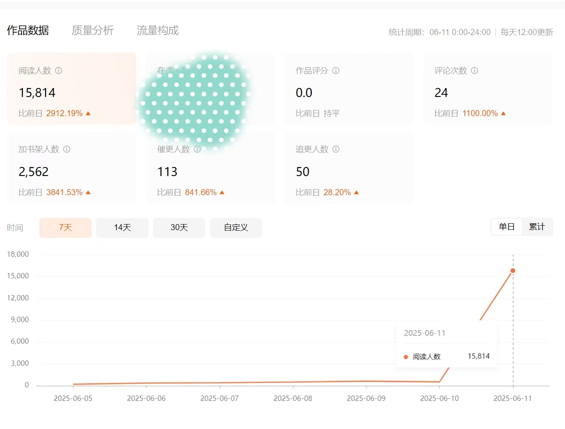565x429 pixels.
Task: Click the info icon next to 评论次数
Action: pos(474,70)
